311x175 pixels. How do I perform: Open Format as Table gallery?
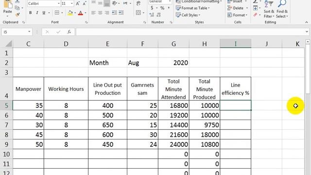pos(192,8)
